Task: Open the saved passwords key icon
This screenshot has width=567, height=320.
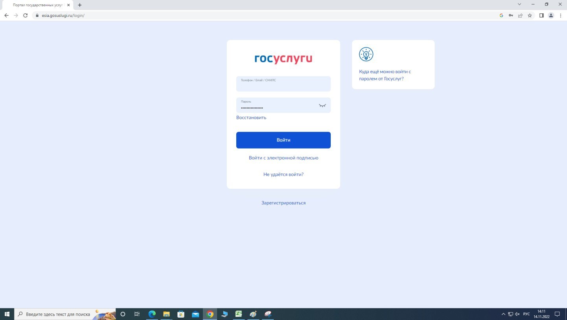Action: 511,16
